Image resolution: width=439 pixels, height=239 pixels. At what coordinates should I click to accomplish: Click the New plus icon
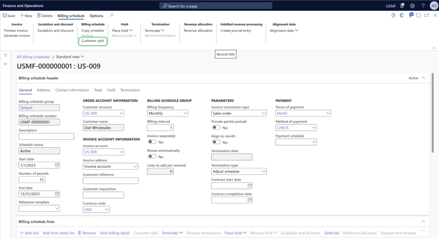coord(21,15)
